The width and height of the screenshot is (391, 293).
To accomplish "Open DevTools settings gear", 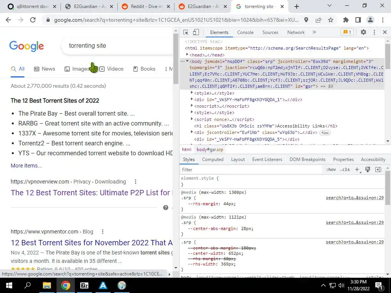I will tap(364, 32).
